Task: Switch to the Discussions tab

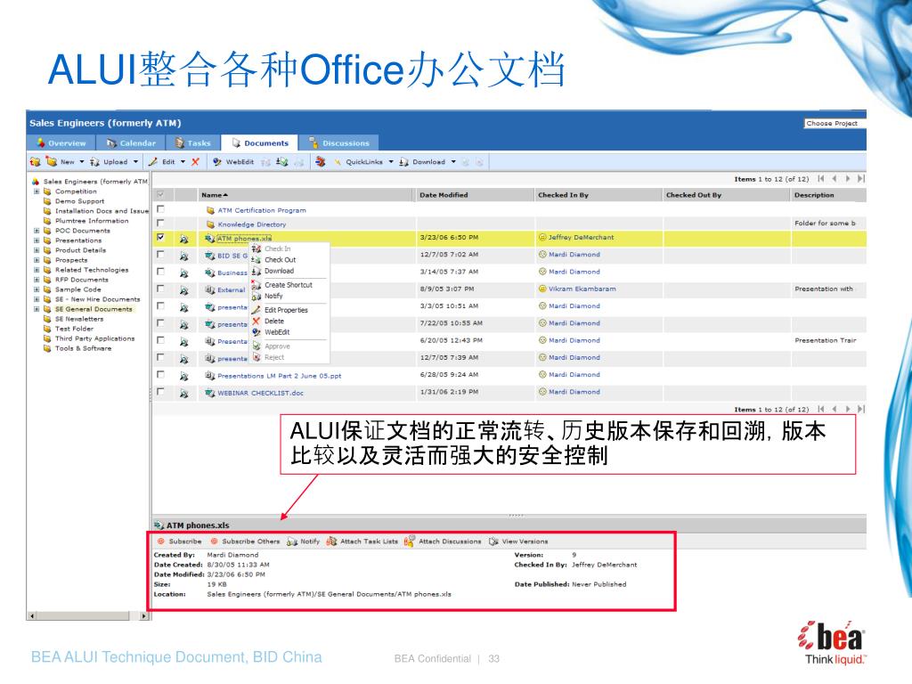Action: pos(339,143)
